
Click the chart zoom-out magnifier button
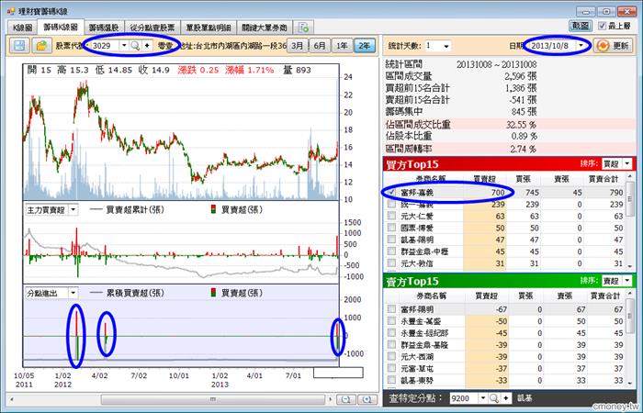click(345, 399)
